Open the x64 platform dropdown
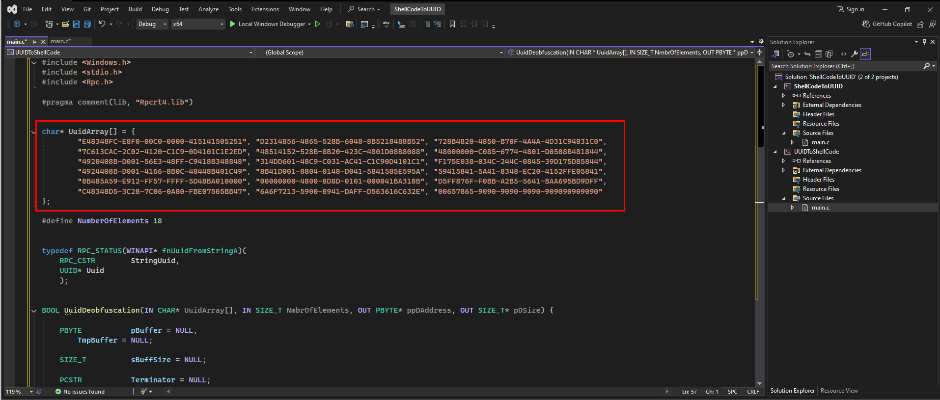940x400 pixels. pos(198,24)
